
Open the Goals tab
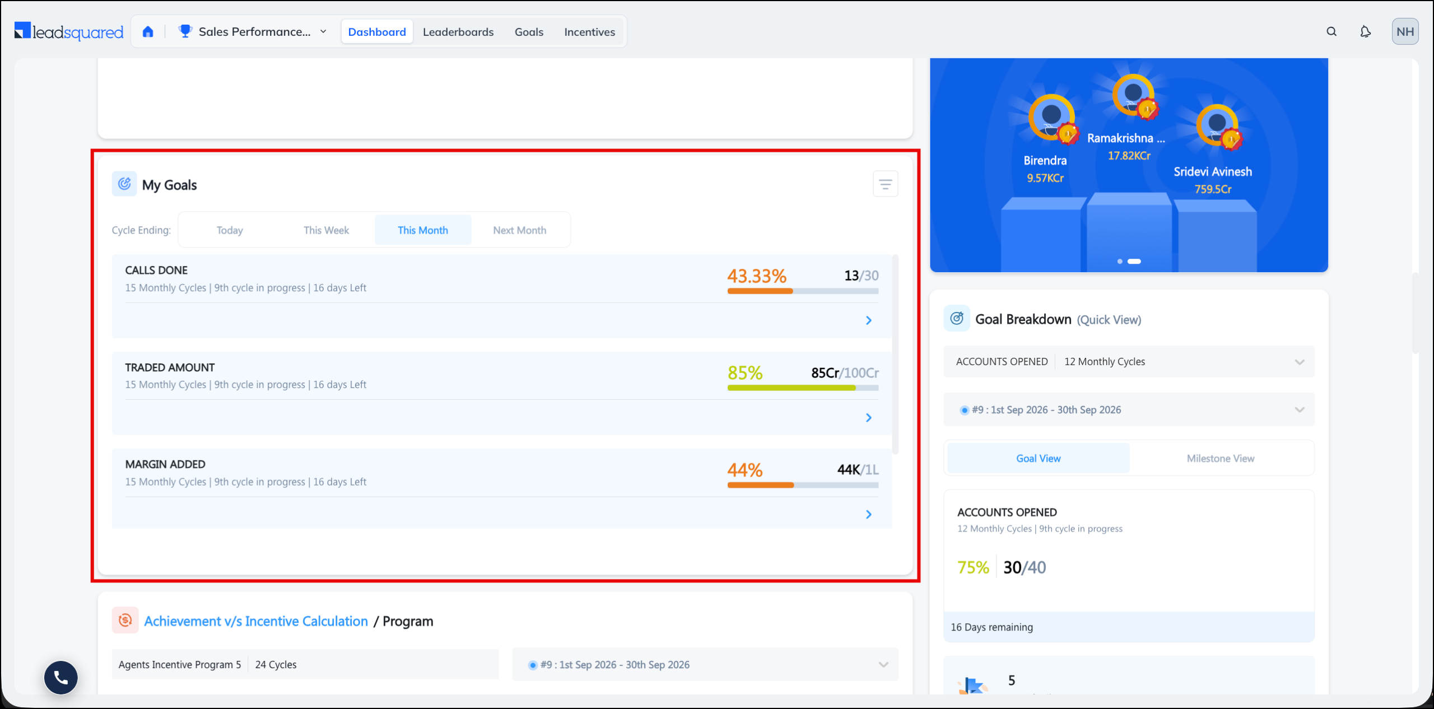tap(529, 32)
